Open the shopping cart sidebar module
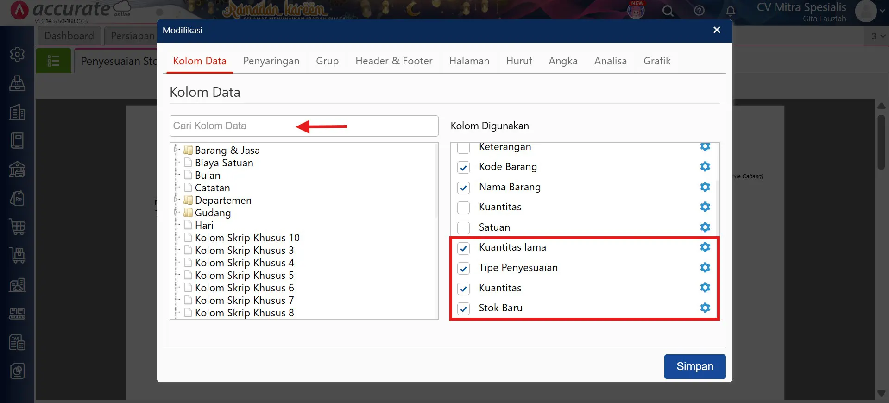This screenshot has width=889, height=403. coord(18,227)
